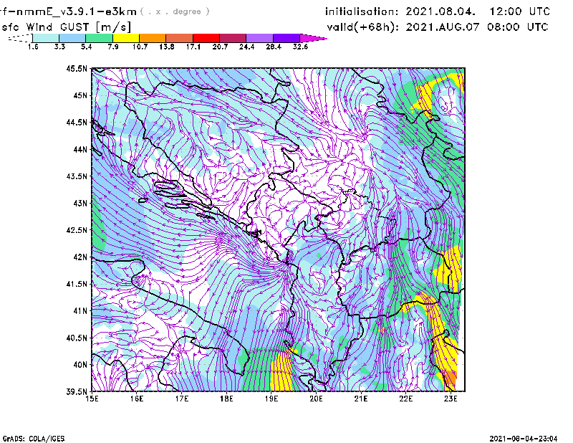Click the '16E' longitude label
Screen dimensions: 573x443
[x=137, y=399]
